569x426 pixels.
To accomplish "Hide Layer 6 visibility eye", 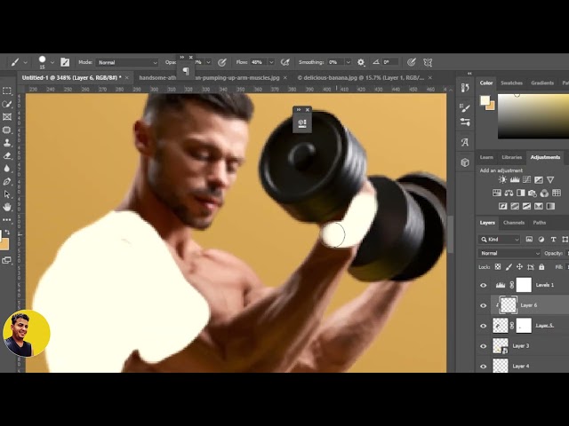I will pyautogui.click(x=484, y=305).
